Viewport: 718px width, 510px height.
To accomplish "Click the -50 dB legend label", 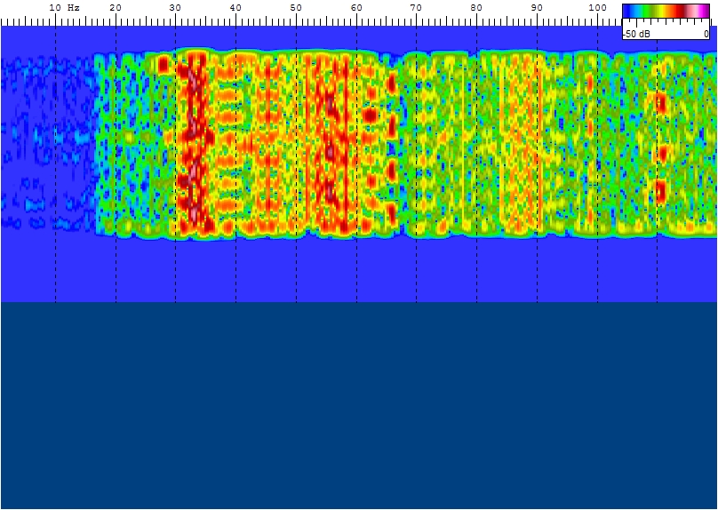I will point(635,35).
